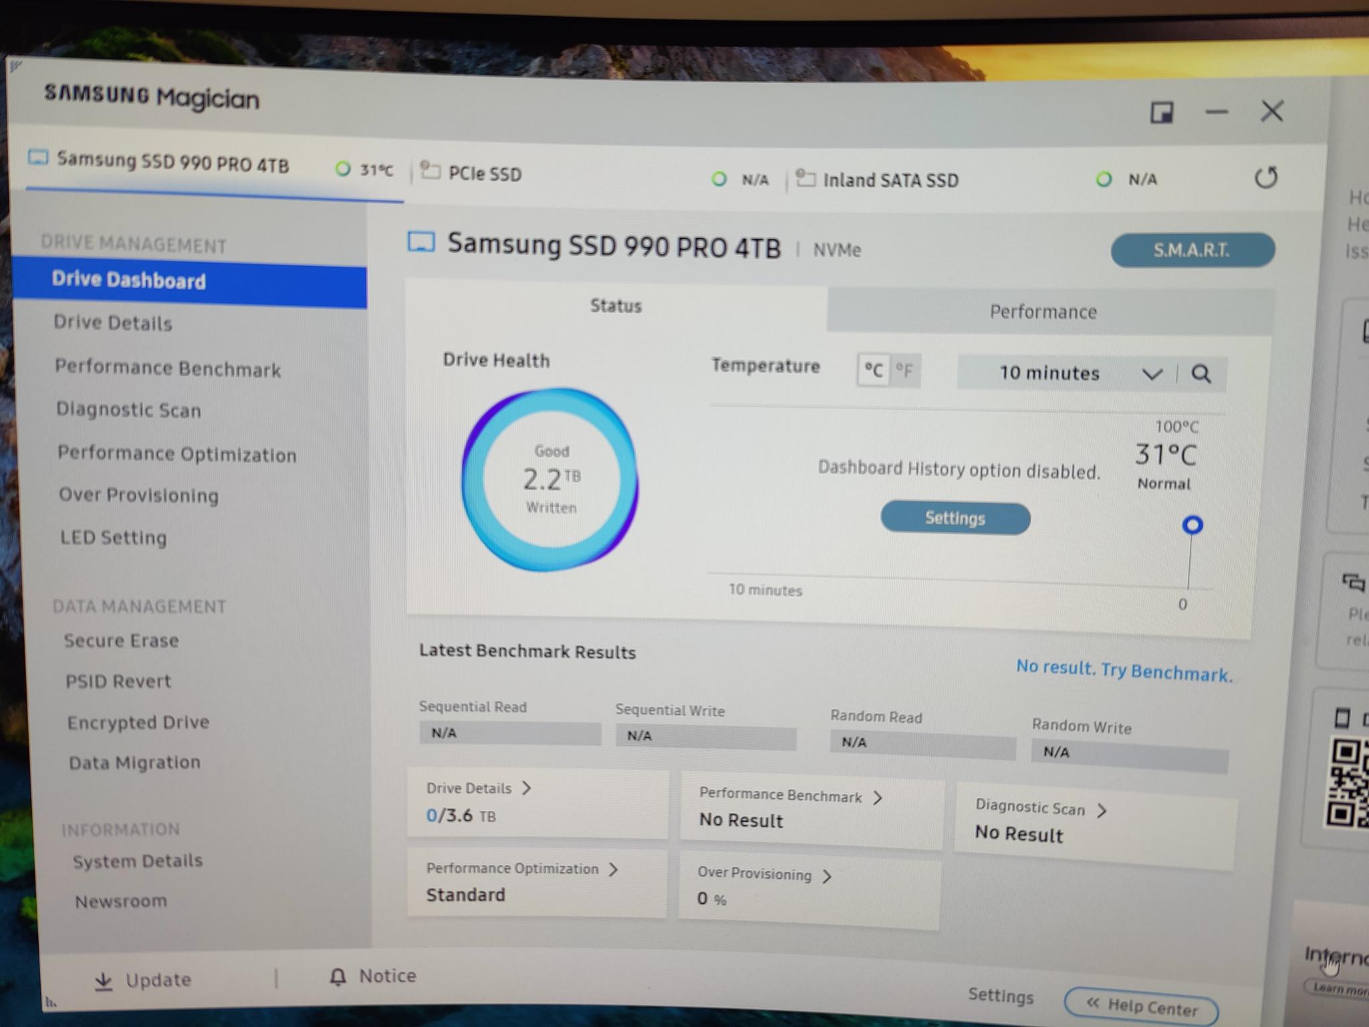Click the Samsung SSD 990 PRO drive icon in tab bar
The height and width of the screenshot is (1027, 1369).
point(38,158)
